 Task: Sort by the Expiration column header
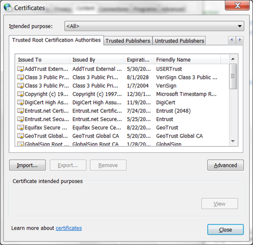[x=139, y=60]
